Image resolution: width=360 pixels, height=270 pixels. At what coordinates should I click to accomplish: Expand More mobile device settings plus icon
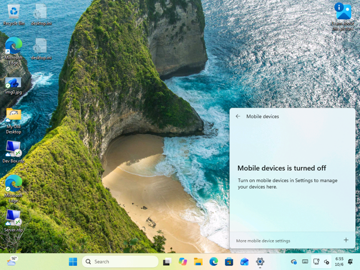pos(346,240)
